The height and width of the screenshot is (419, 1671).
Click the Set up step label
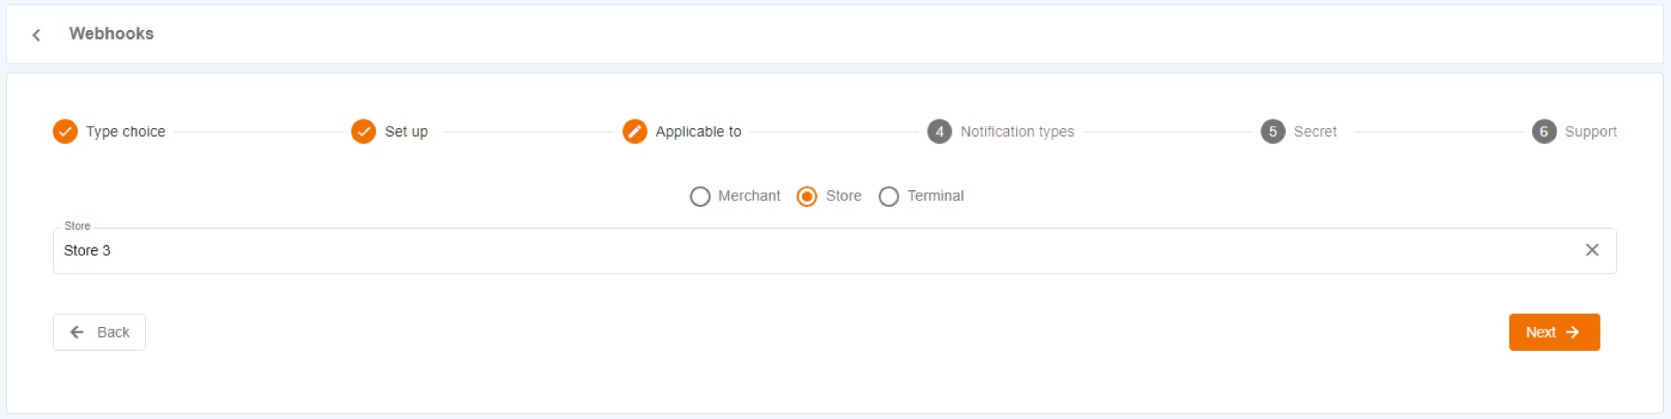pyautogui.click(x=406, y=132)
